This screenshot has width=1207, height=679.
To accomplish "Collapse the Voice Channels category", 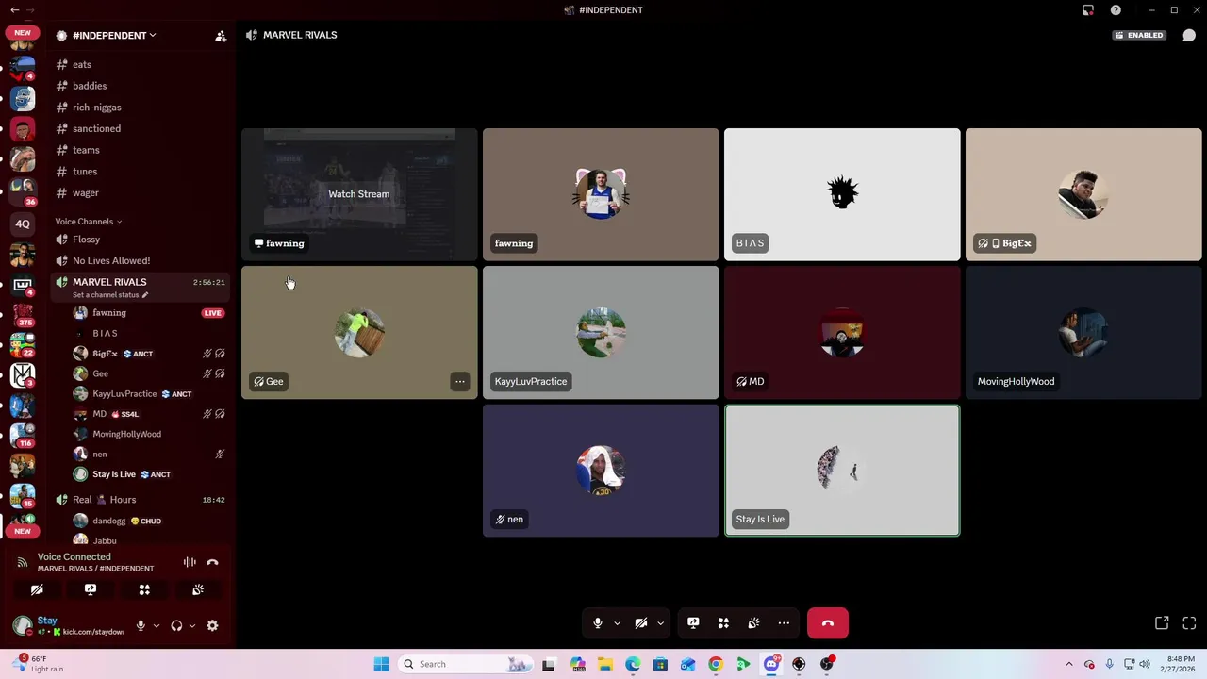I will (x=89, y=222).
